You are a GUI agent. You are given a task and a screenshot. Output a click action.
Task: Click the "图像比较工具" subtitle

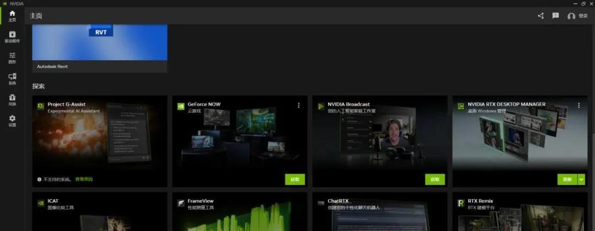coord(61,208)
